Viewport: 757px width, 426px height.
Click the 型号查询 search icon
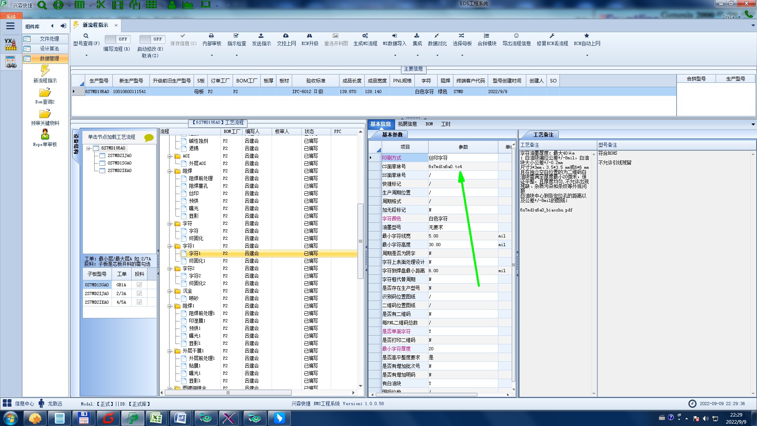click(86, 36)
